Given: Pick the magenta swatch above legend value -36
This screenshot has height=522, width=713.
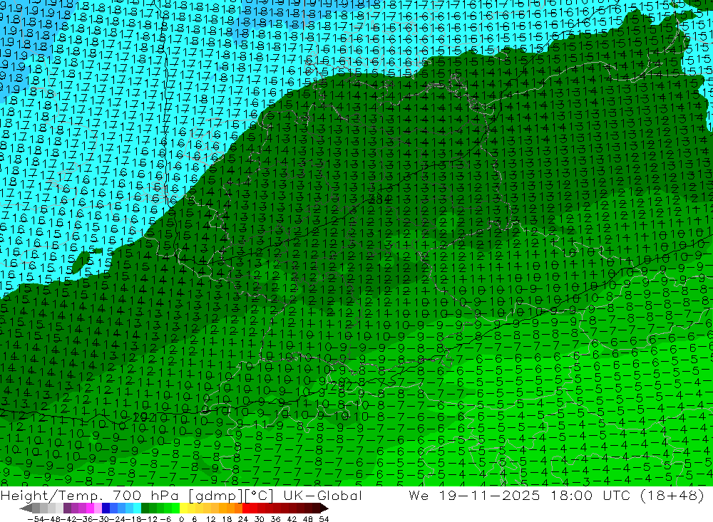Looking at the screenshot, I should [x=90, y=508].
